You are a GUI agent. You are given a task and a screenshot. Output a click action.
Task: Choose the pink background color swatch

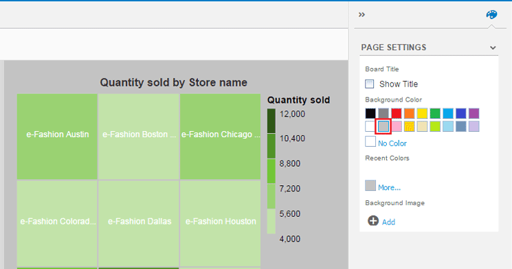tap(397, 126)
